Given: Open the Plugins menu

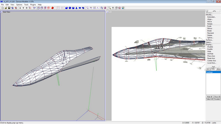Looking at the screenshot, I should [33, 5].
